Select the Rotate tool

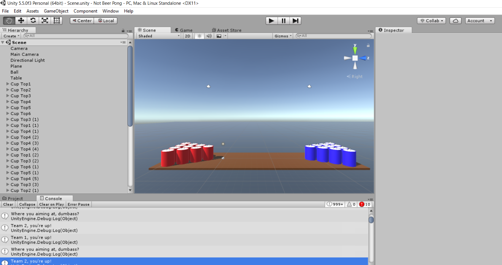33,21
